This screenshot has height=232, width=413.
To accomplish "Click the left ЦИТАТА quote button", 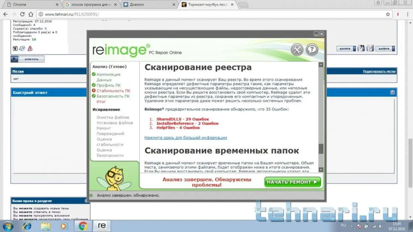I will click(346, 48).
